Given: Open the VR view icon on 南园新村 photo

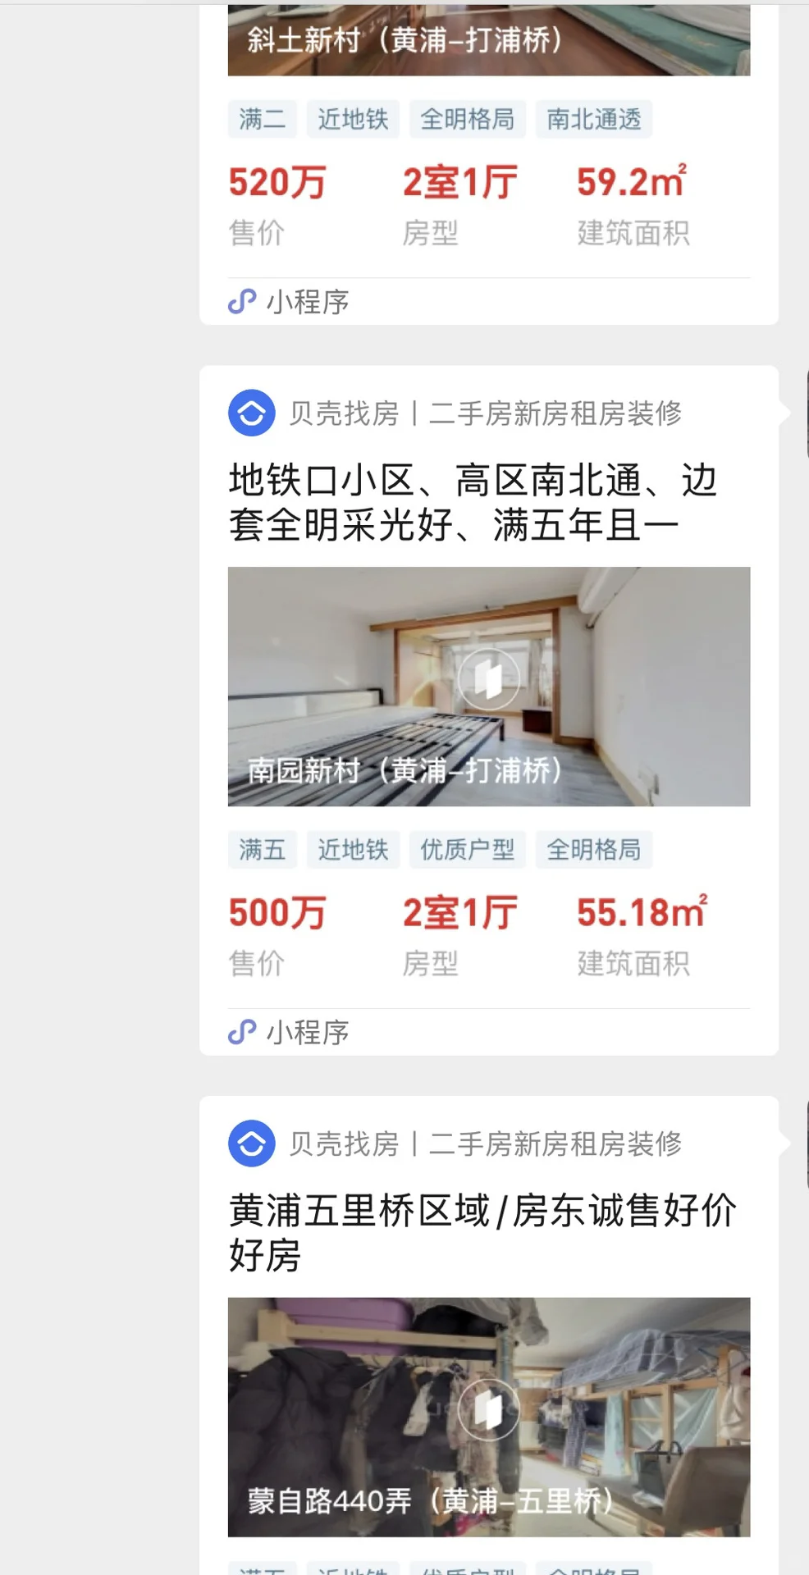Looking at the screenshot, I should tap(489, 678).
